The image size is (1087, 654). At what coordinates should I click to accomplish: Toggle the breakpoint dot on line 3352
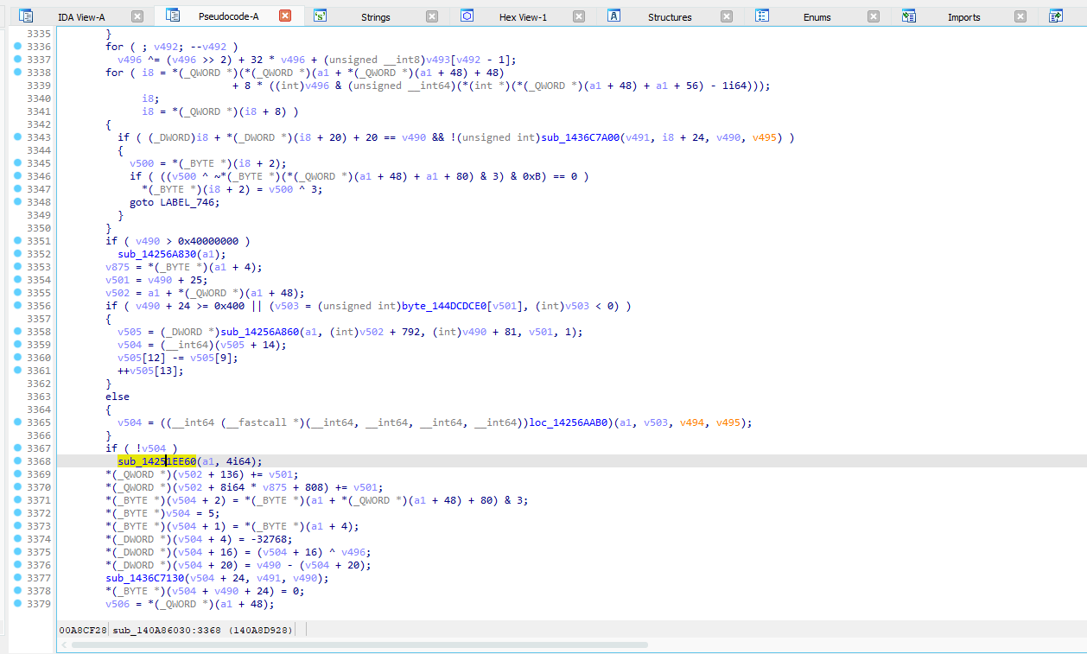point(18,254)
